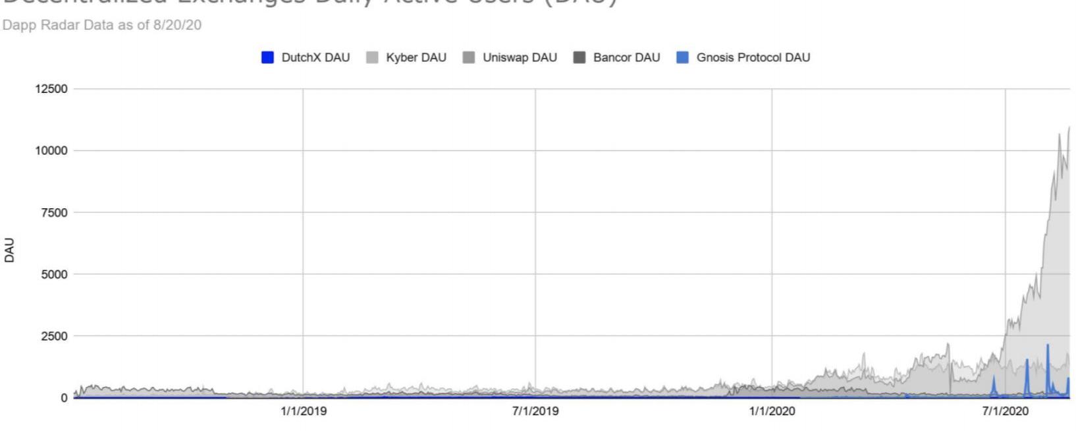Click the 7500 y-axis label
This screenshot has width=1076, height=431.
point(54,212)
